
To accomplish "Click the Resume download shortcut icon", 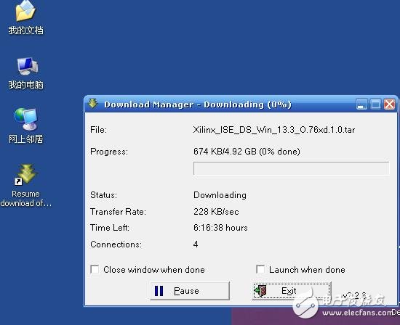I will (x=25, y=185).
